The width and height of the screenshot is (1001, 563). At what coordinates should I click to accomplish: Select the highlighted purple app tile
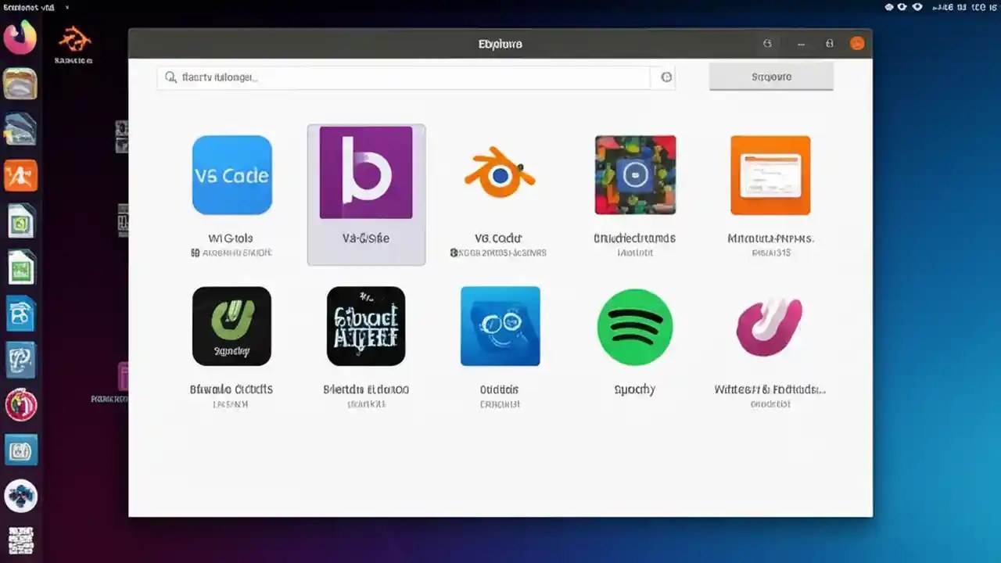(366, 174)
